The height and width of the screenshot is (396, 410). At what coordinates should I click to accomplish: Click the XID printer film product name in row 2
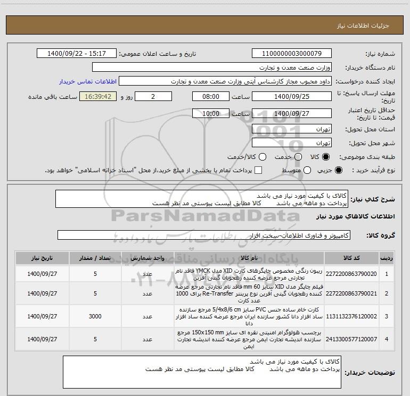249,293
